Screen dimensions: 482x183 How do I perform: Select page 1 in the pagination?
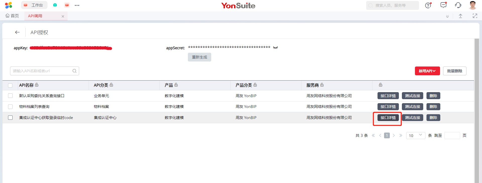[387, 136]
